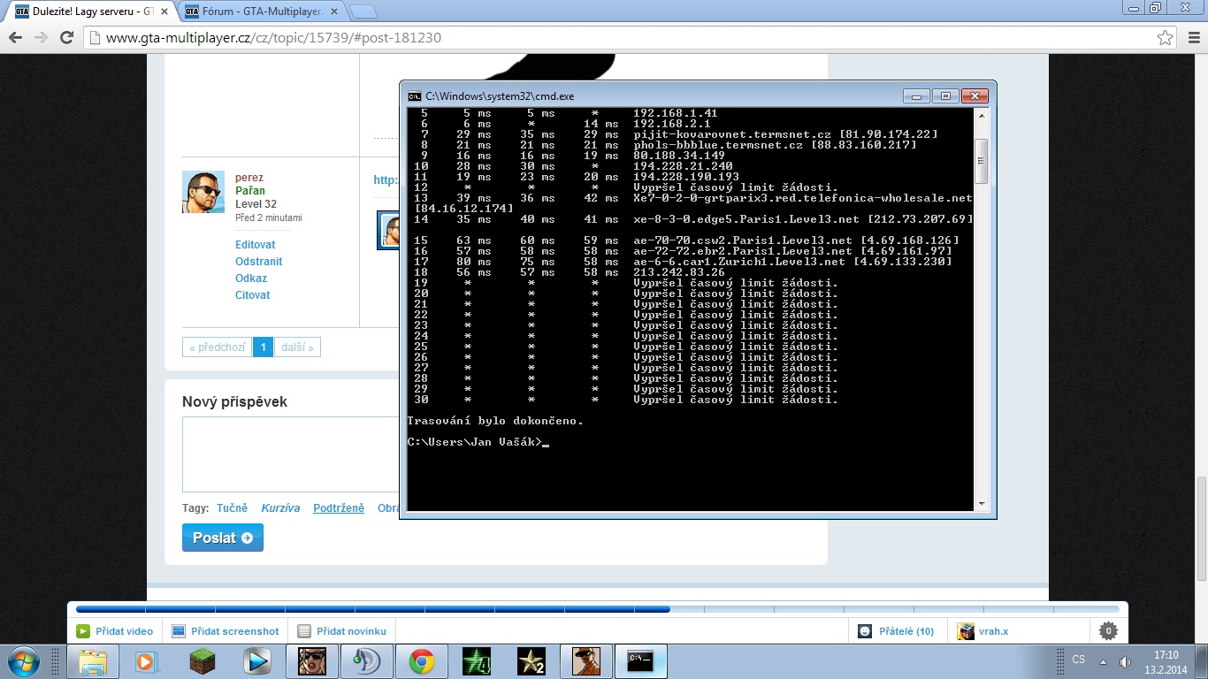Switch to the cmd.exe taskbar button
The image size is (1208, 679).
(x=640, y=661)
